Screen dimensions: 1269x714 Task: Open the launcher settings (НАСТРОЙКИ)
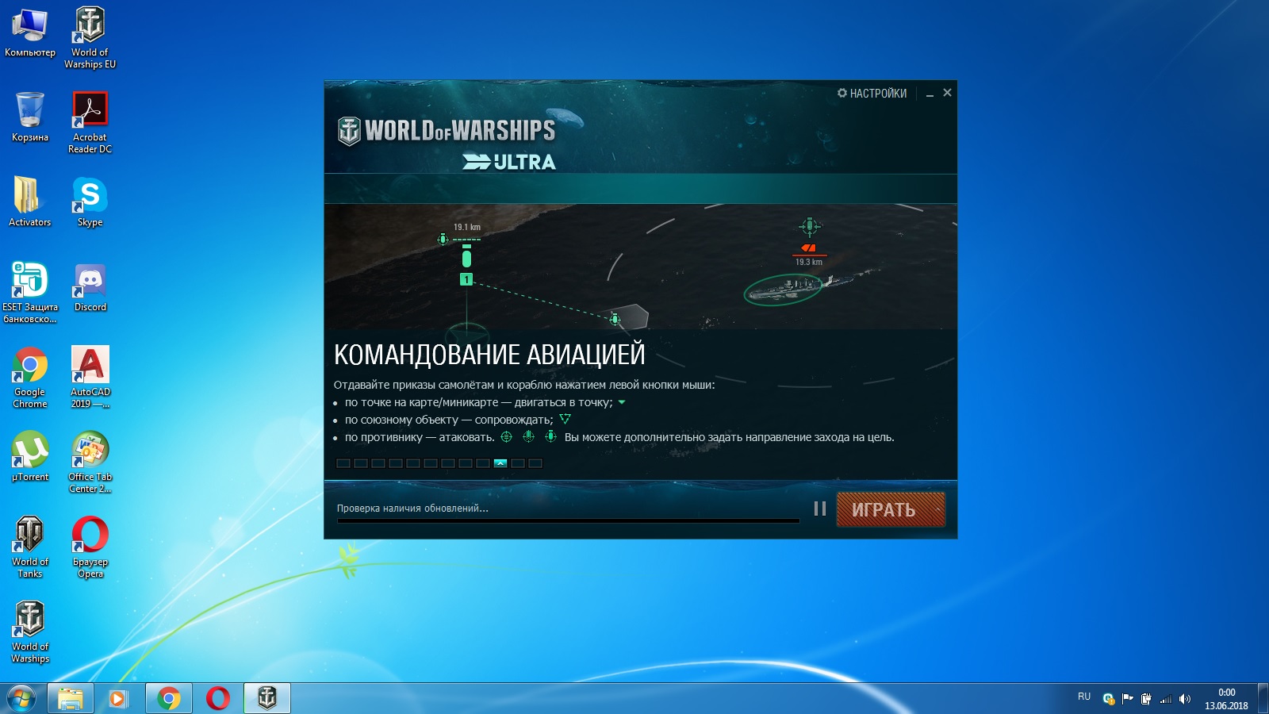[872, 94]
